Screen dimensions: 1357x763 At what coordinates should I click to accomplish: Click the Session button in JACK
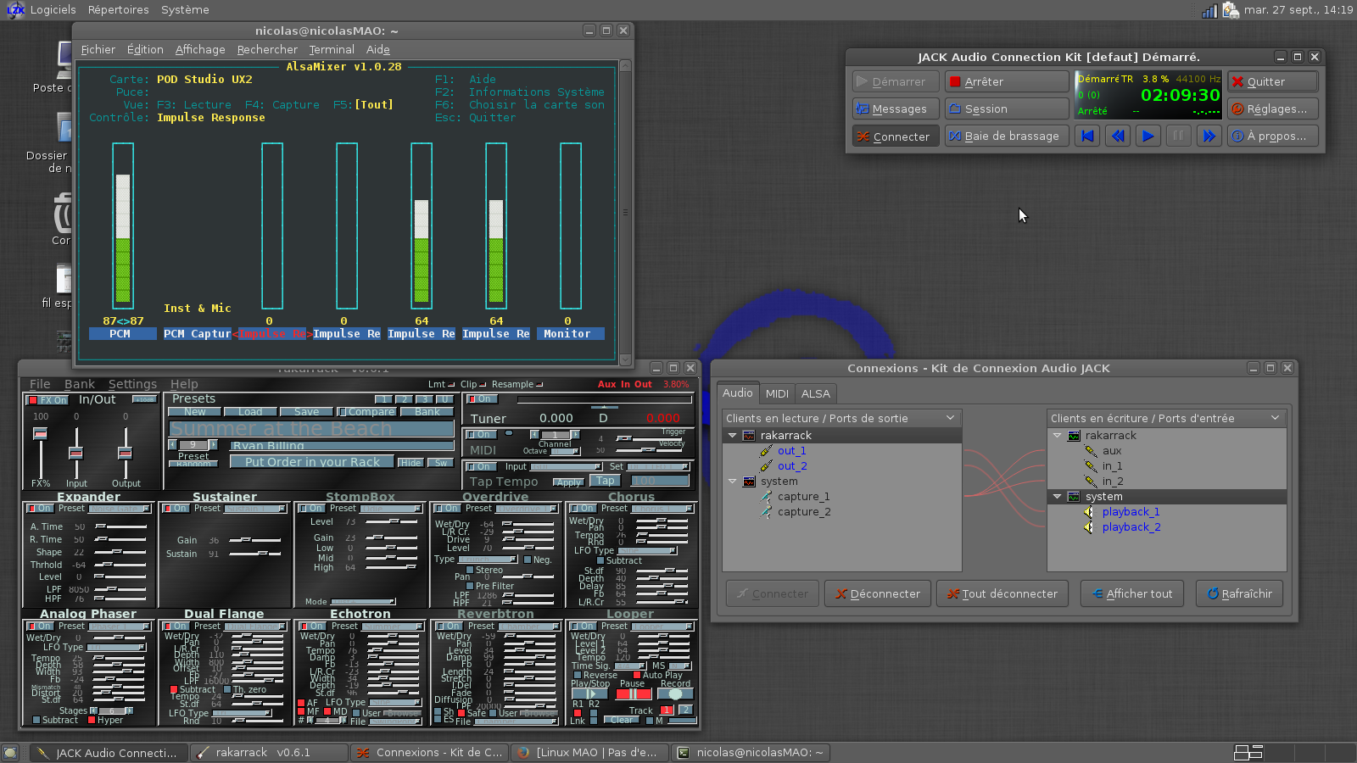coord(1006,109)
